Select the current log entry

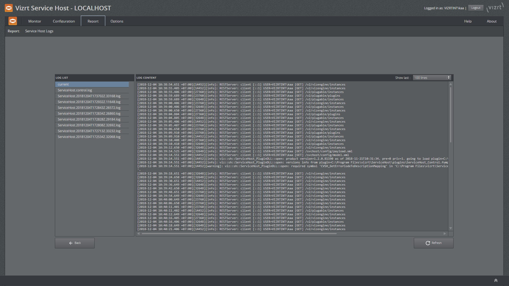(x=92, y=84)
